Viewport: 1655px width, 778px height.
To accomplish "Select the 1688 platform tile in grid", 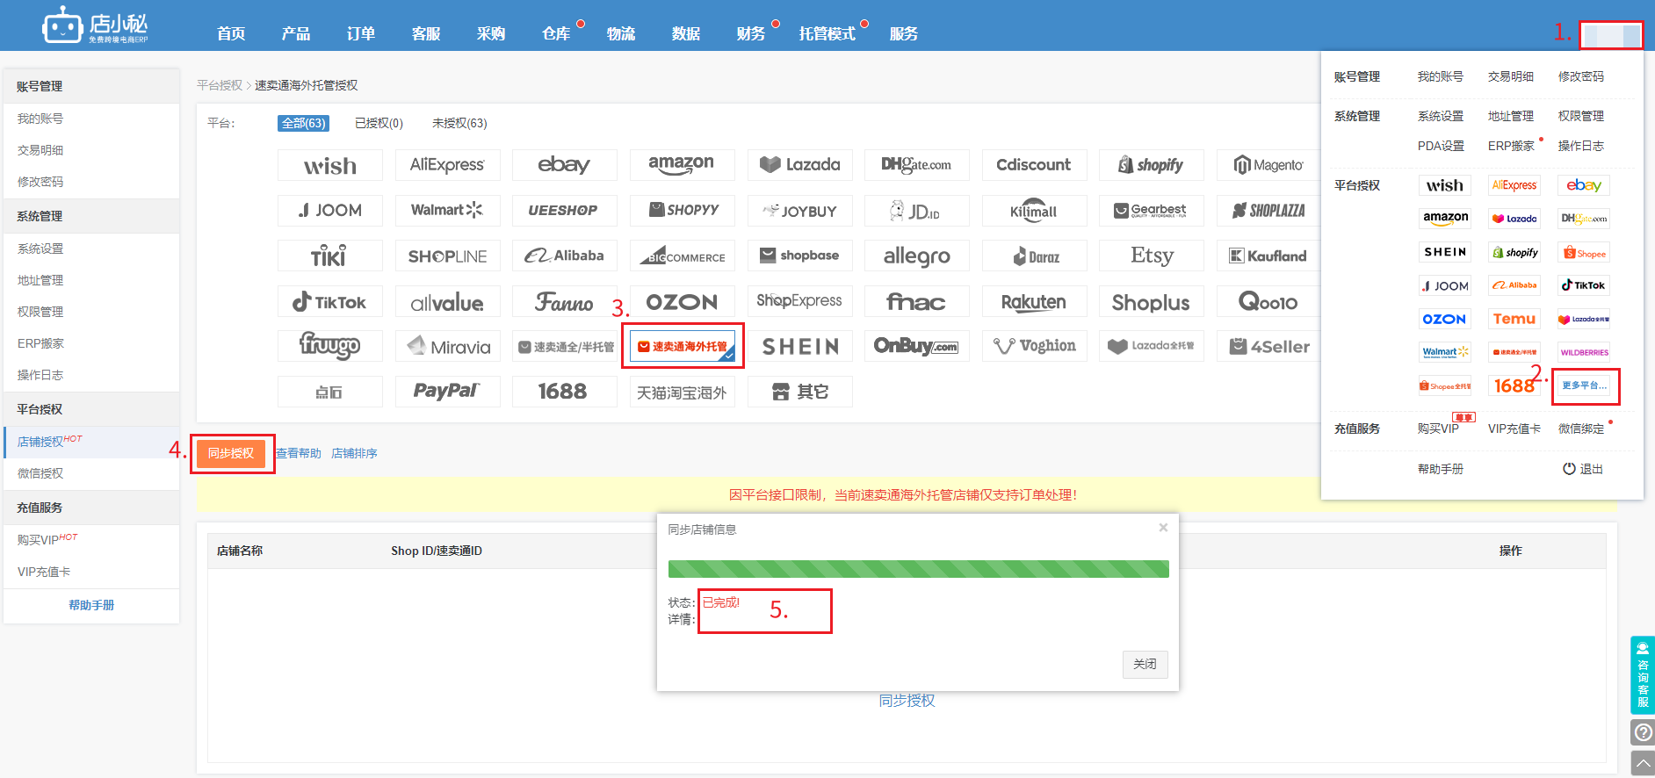I will point(565,392).
